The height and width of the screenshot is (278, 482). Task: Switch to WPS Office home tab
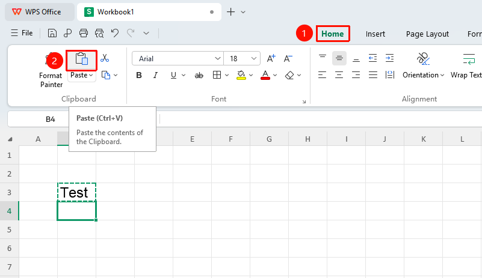(39, 12)
